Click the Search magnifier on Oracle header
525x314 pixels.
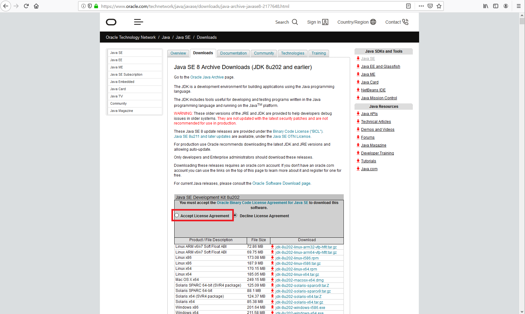pos(295,22)
